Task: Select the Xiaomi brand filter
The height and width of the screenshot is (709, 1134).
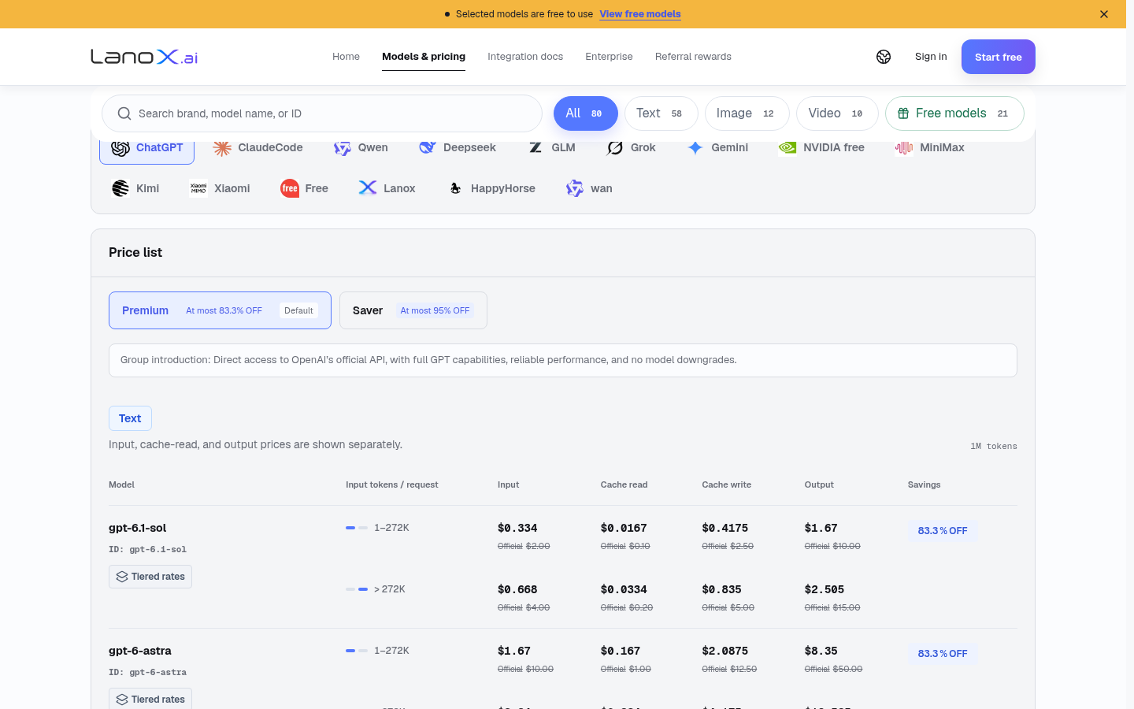Action: click(220, 188)
